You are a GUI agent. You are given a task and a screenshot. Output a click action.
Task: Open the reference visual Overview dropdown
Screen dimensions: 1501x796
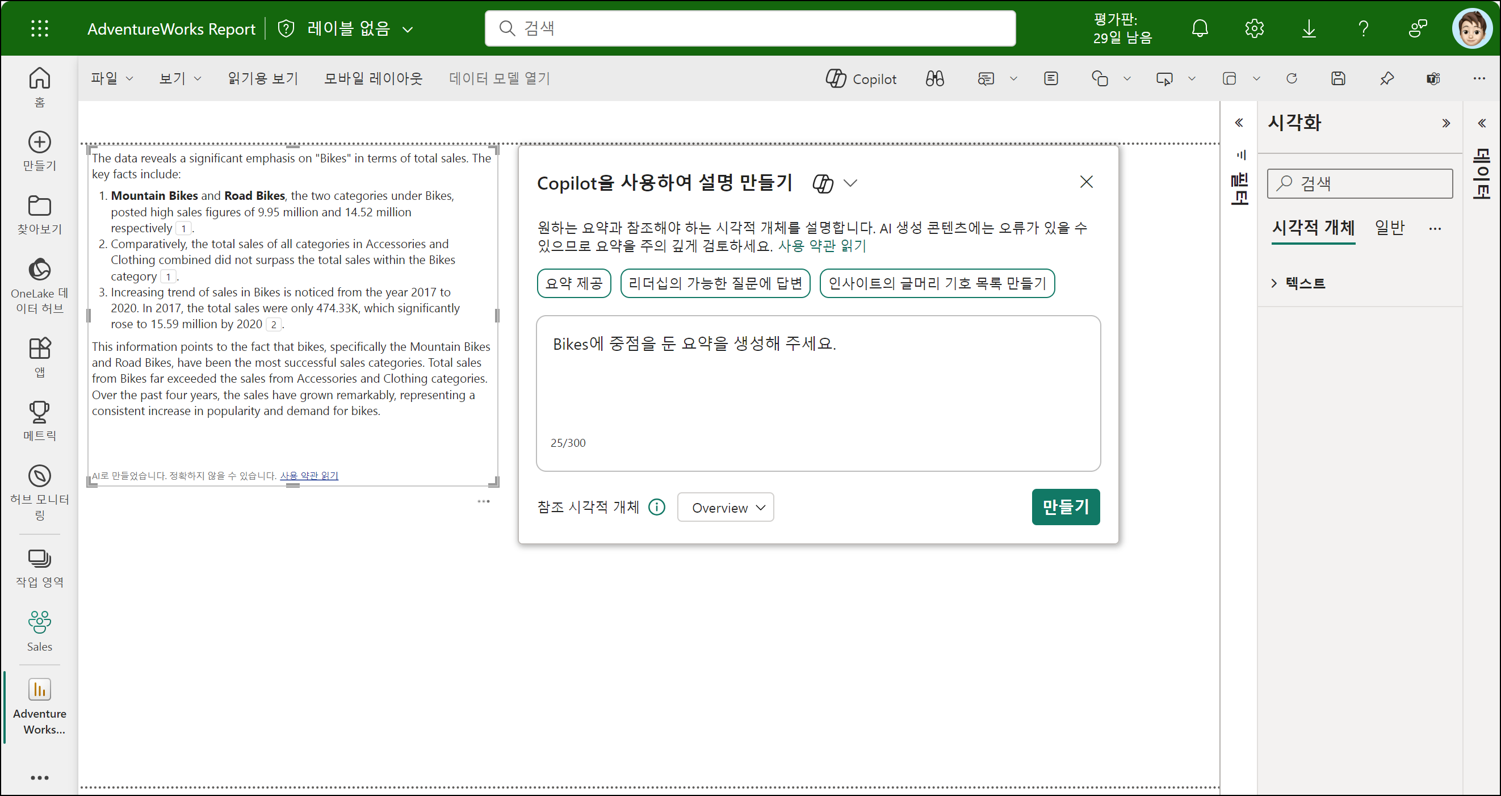(x=726, y=507)
